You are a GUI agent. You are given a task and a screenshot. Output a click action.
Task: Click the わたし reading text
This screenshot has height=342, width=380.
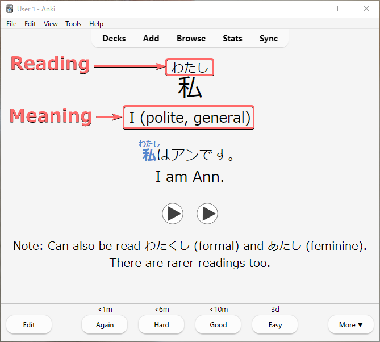[190, 68]
